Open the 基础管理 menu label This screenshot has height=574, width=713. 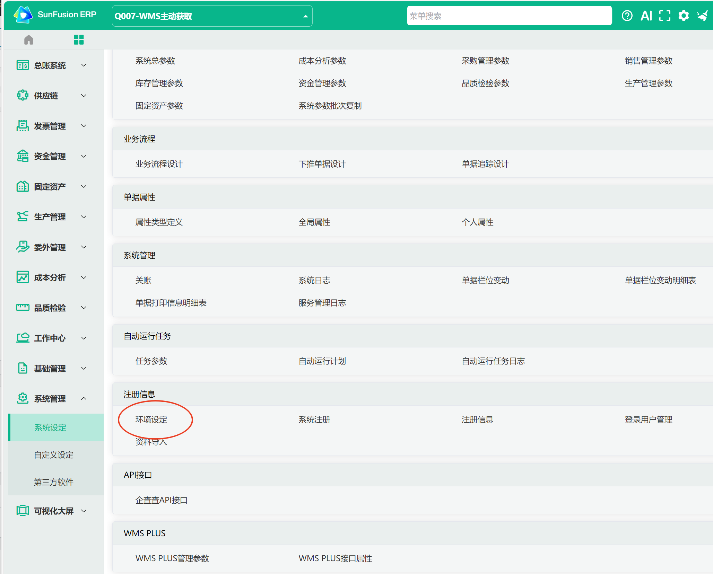click(x=50, y=369)
